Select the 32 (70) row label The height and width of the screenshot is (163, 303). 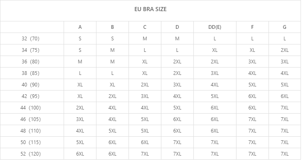tap(30, 39)
